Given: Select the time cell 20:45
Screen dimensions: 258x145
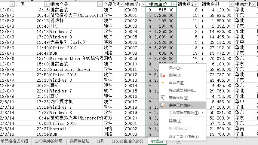Looking at the screenshot, I should (x=32, y=15).
